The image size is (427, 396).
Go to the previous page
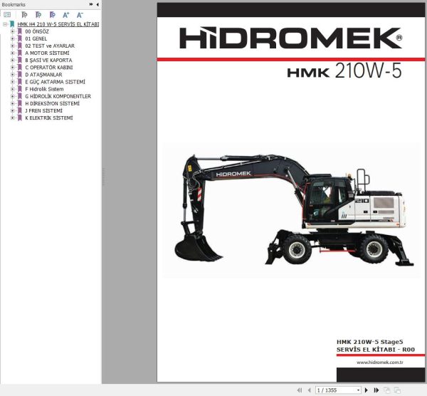pyautogui.click(x=309, y=390)
